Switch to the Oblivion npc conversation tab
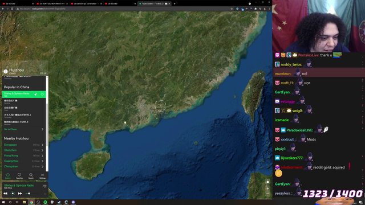 pyautogui.click(x=86, y=4)
